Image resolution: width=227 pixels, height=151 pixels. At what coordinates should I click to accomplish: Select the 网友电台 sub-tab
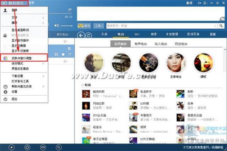click(181, 44)
